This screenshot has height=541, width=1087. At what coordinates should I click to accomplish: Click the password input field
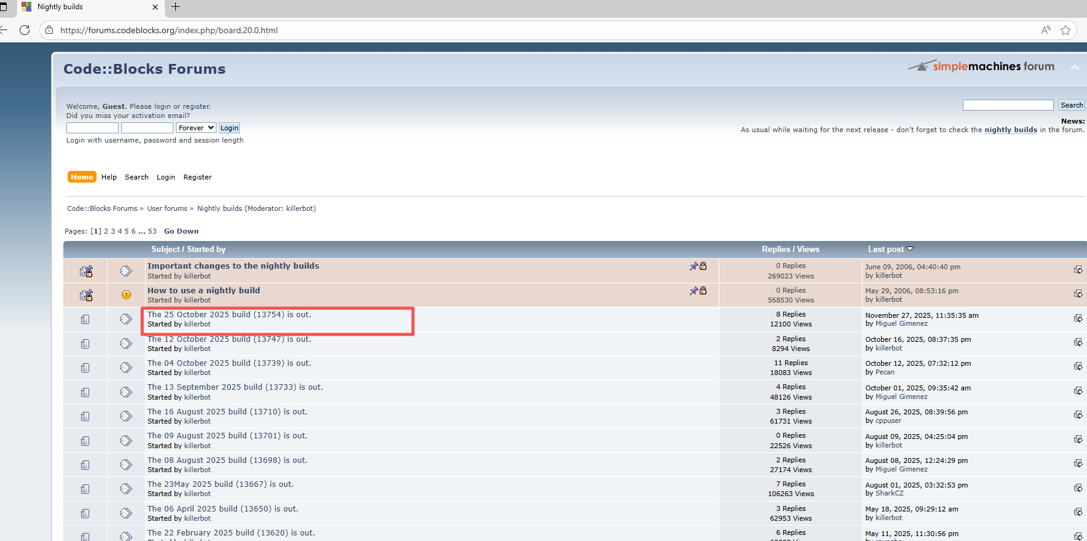147,128
